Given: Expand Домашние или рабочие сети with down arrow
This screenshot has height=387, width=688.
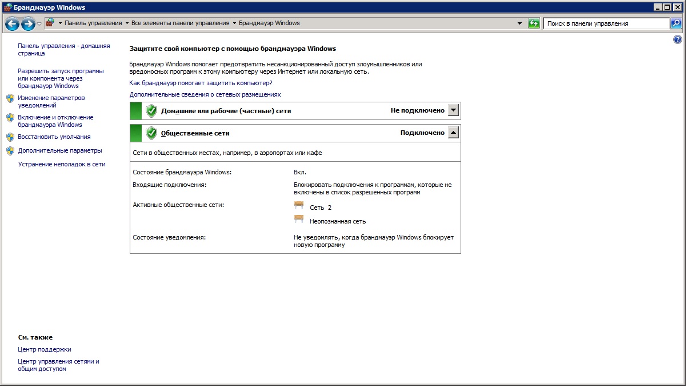Looking at the screenshot, I should point(453,110).
